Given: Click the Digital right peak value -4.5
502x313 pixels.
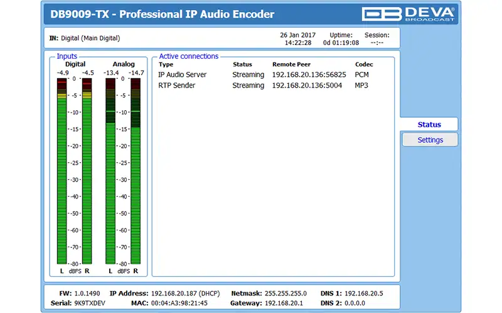Looking at the screenshot, I should [88, 73].
